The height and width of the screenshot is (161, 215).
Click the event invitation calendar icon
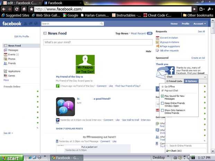coord(157,38)
